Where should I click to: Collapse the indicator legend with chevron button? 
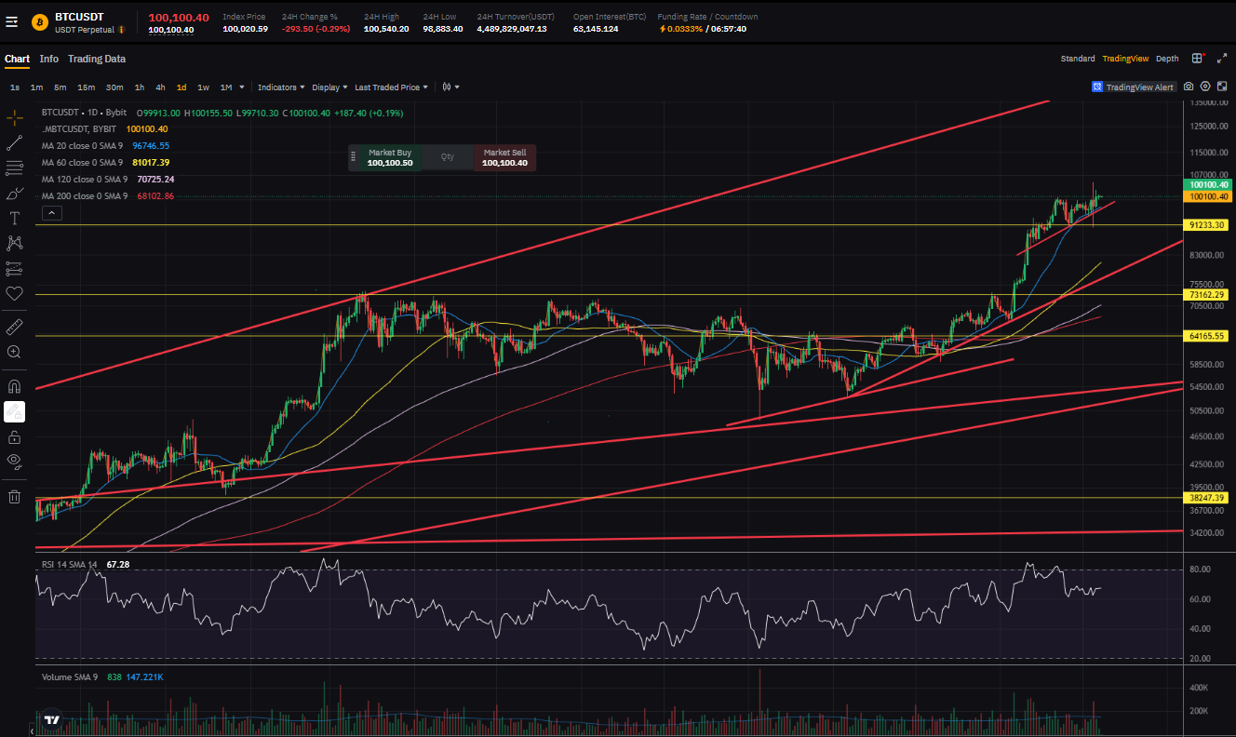pyautogui.click(x=52, y=213)
